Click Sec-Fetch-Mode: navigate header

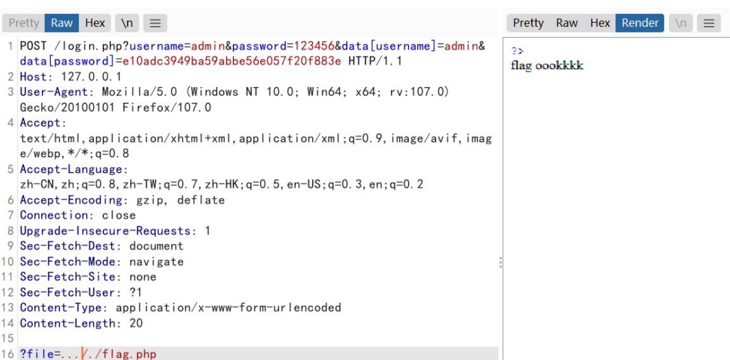point(102,261)
